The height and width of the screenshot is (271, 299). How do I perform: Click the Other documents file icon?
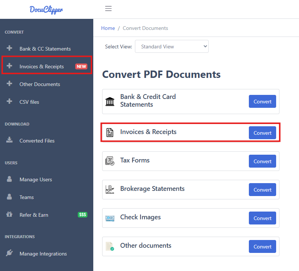(110, 246)
